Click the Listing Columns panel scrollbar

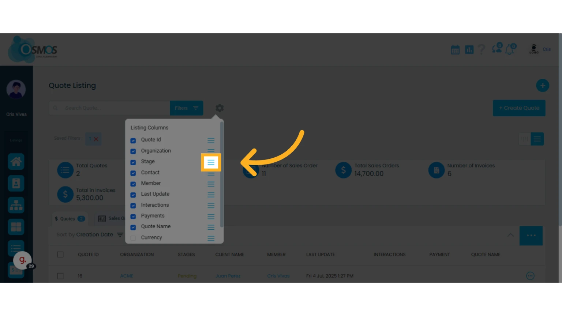pyautogui.click(x=222, y=175)
